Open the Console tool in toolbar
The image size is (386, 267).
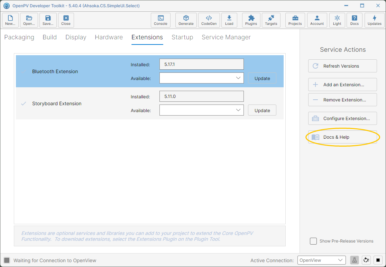click(160, 20)
